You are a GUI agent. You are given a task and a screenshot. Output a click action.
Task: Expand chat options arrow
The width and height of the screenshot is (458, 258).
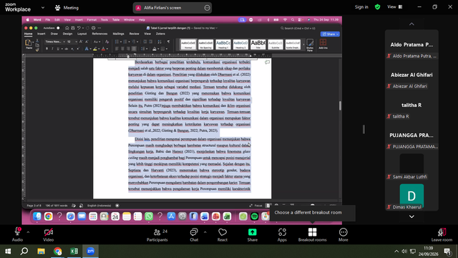[205, 232]
